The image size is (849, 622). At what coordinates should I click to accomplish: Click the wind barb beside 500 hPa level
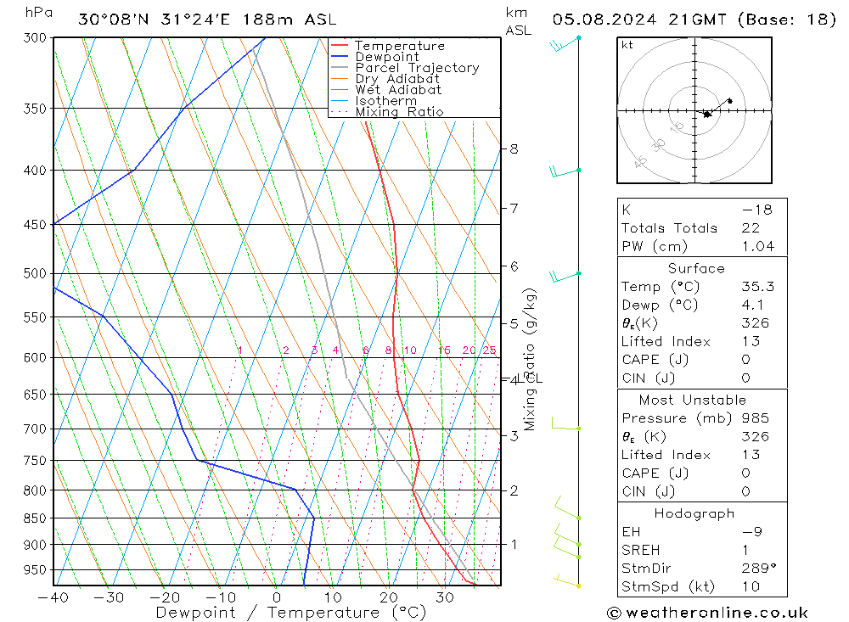pyautogui.click(x=565, y=276)
